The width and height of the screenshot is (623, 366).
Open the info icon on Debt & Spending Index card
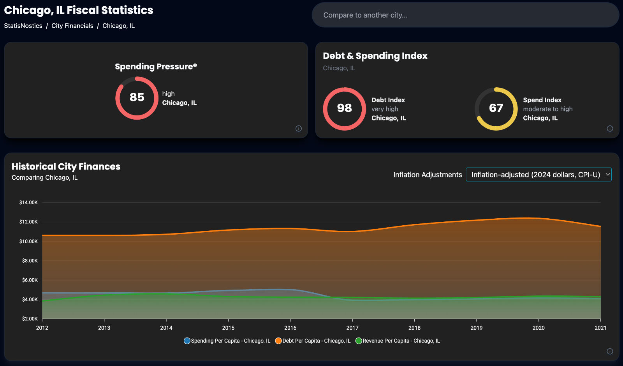pos(610,129)
